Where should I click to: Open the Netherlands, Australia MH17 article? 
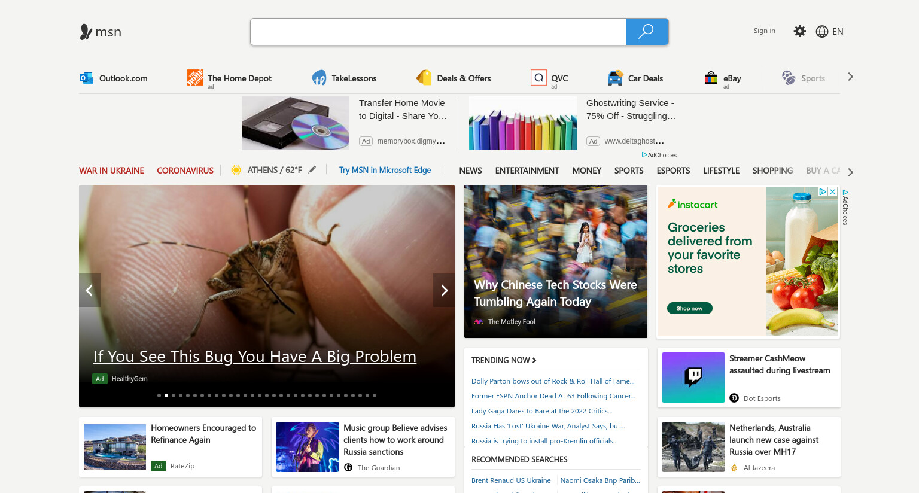774,440
